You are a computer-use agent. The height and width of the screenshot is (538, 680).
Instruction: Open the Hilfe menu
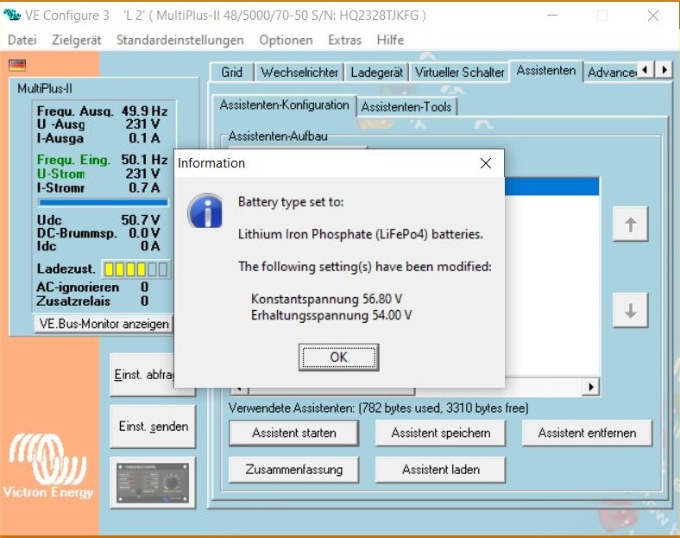390,40
